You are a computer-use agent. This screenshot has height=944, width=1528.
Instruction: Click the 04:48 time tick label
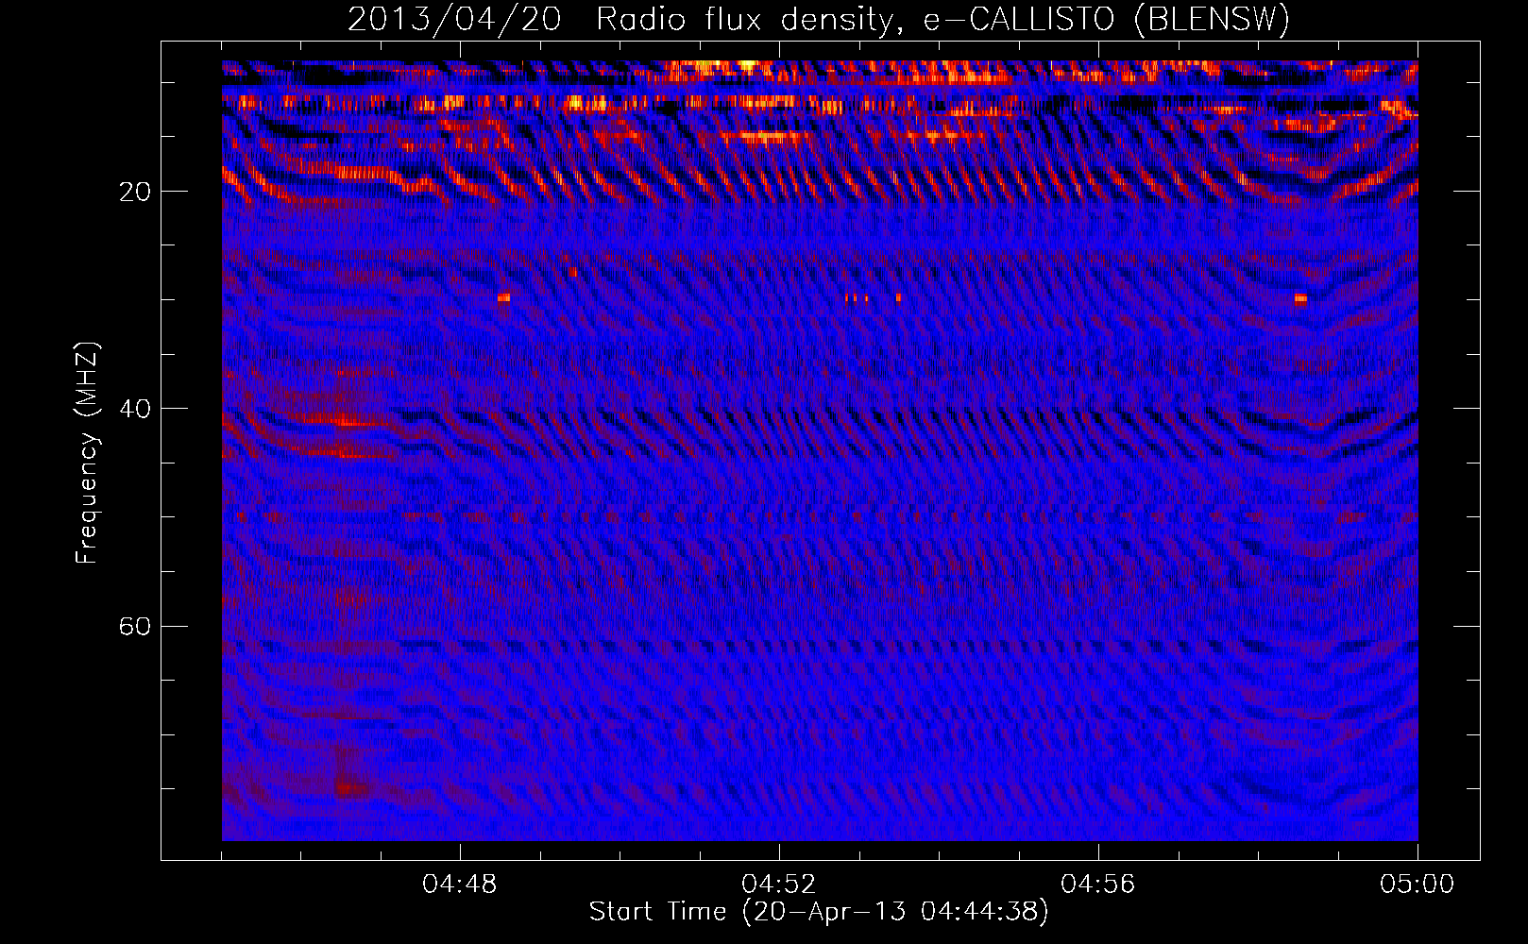pyautogui.click(x=460, y=885)
